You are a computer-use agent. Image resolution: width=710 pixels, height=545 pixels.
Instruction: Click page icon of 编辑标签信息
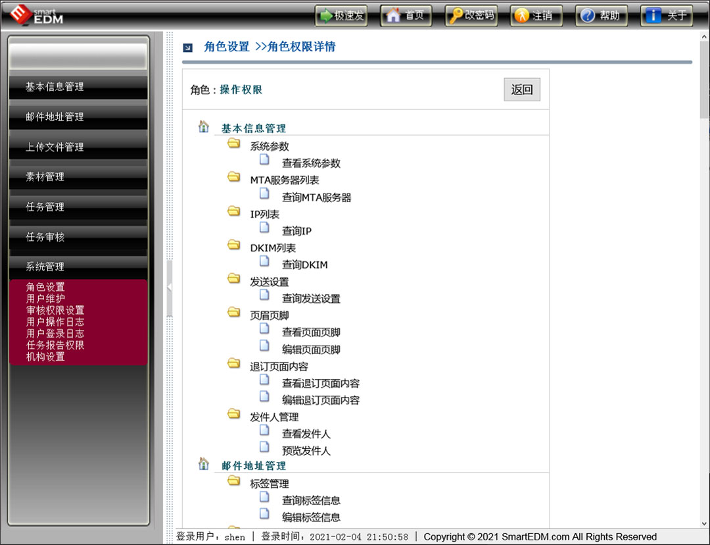click(x=264, y=513)
